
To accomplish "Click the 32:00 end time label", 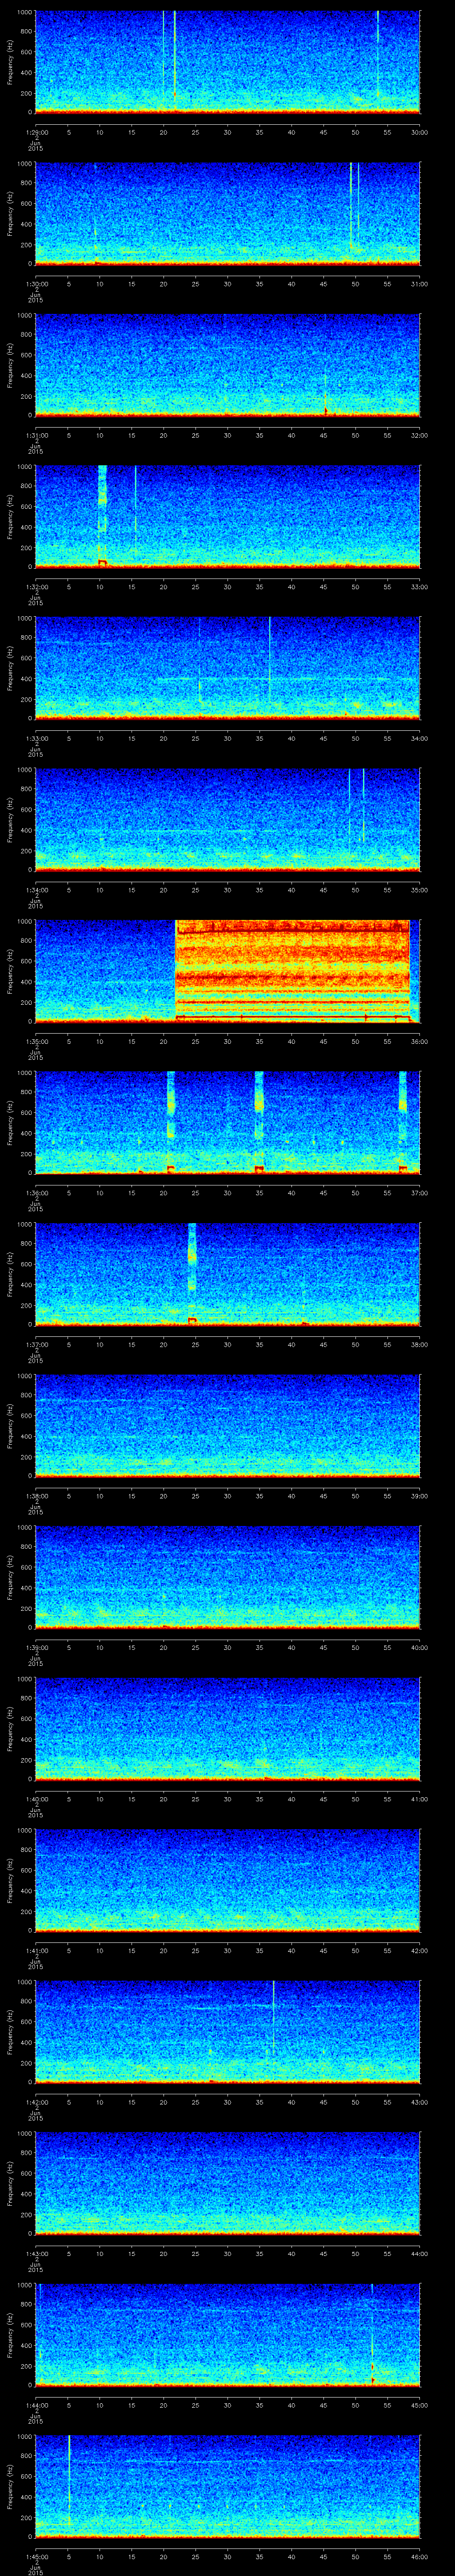I will pyautogui.click(x=419, y=435).
